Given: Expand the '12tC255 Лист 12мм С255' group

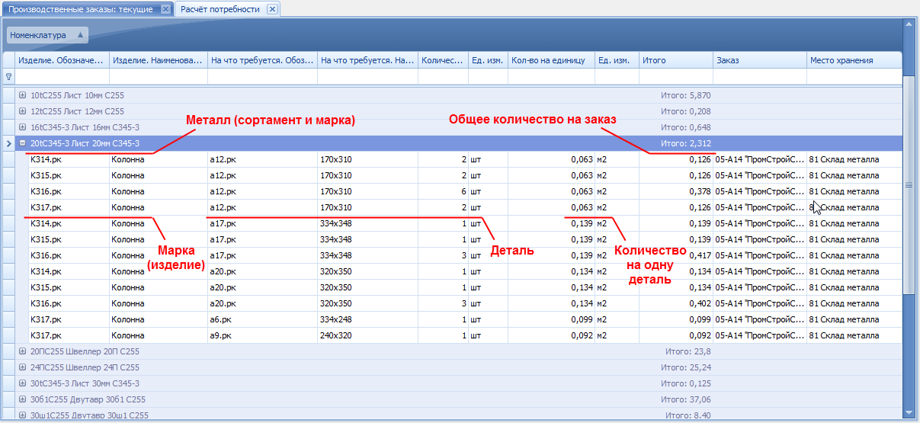Looking at the screenshot, I should pos(23,111).
